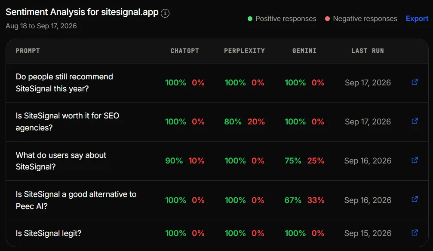Click the red Negative responses legend dot

pyautogui.click(x=327, y=19)
